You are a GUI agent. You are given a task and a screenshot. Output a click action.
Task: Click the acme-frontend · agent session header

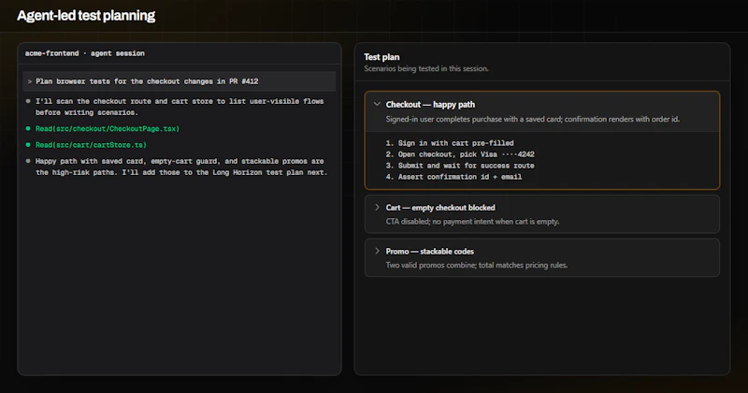[85, 53]
